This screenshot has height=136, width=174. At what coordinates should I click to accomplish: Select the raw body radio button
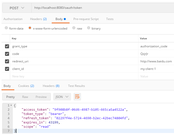74,28
